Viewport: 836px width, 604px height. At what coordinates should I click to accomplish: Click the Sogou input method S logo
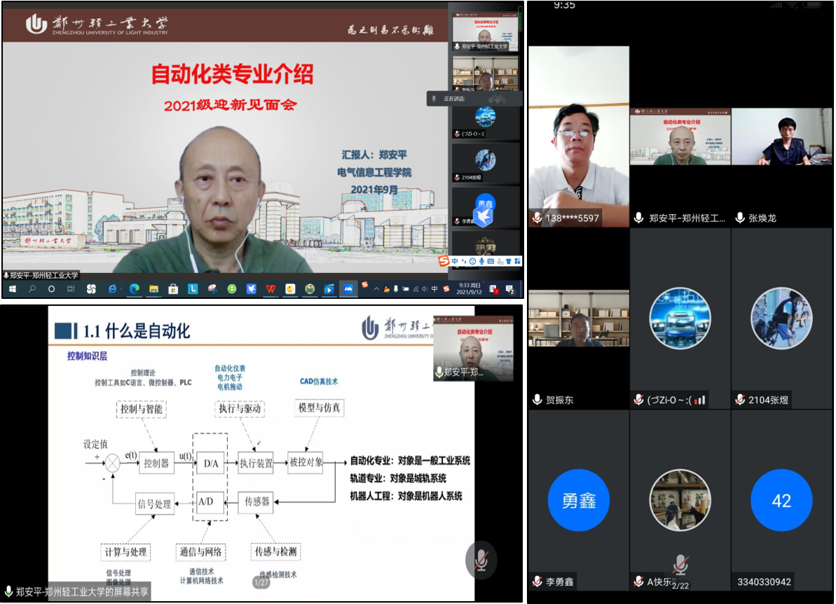pos(443,261)
